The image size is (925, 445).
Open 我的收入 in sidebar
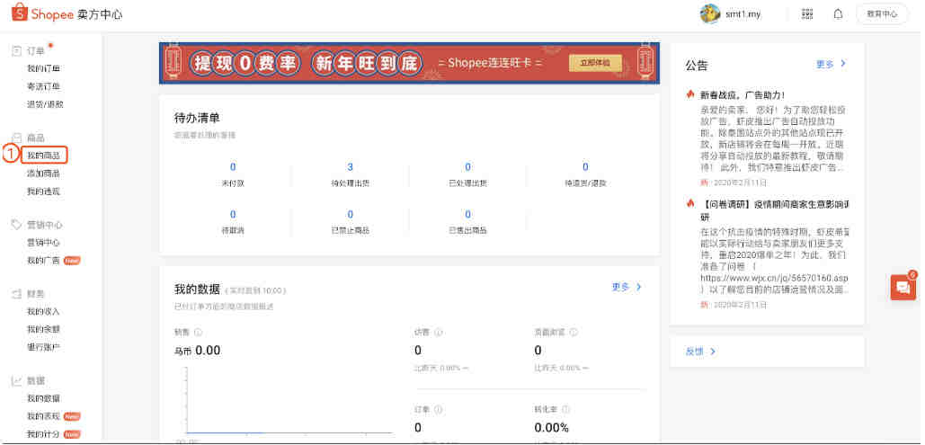44,311
